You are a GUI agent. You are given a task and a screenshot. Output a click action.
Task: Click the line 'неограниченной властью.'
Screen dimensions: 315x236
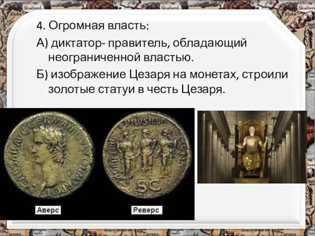121,57
